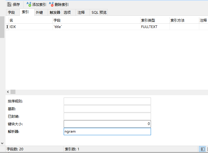
Task: Click the 注释 column header in the grid
Action: (203, 20)
